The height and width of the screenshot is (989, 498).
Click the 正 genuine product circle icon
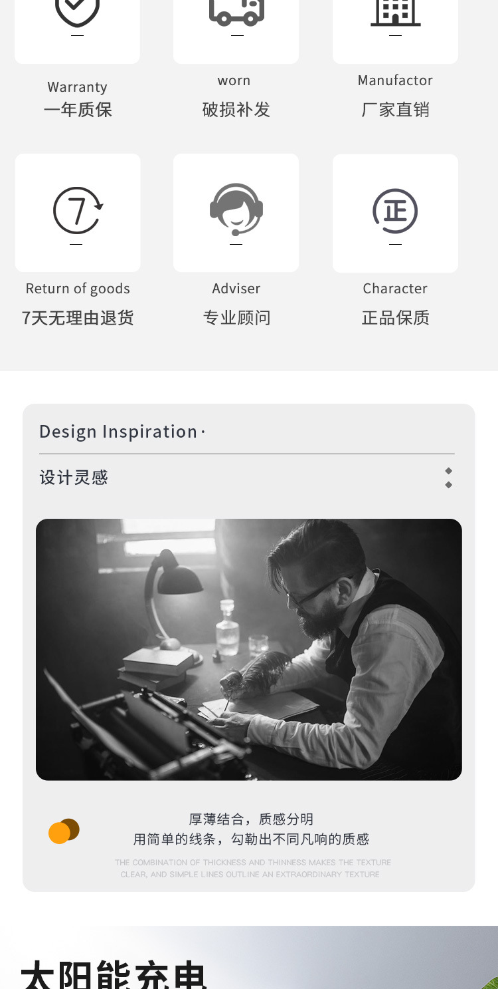click(x=395, y=212)
